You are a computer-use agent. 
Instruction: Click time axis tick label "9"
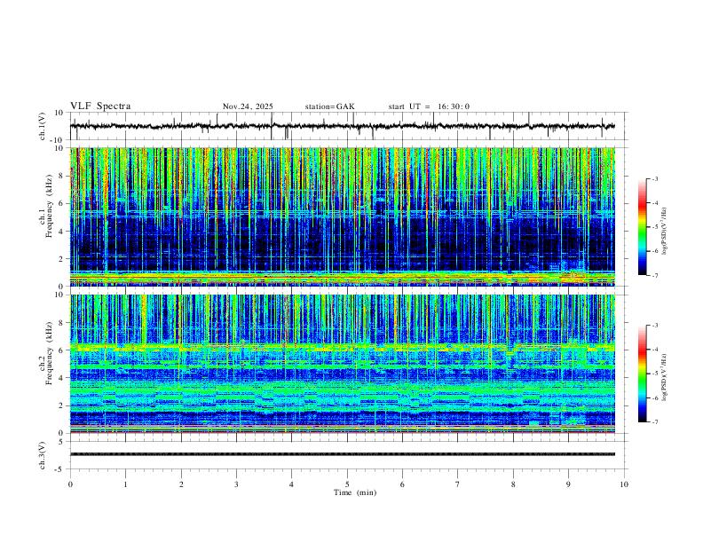[x=568, y=484]
